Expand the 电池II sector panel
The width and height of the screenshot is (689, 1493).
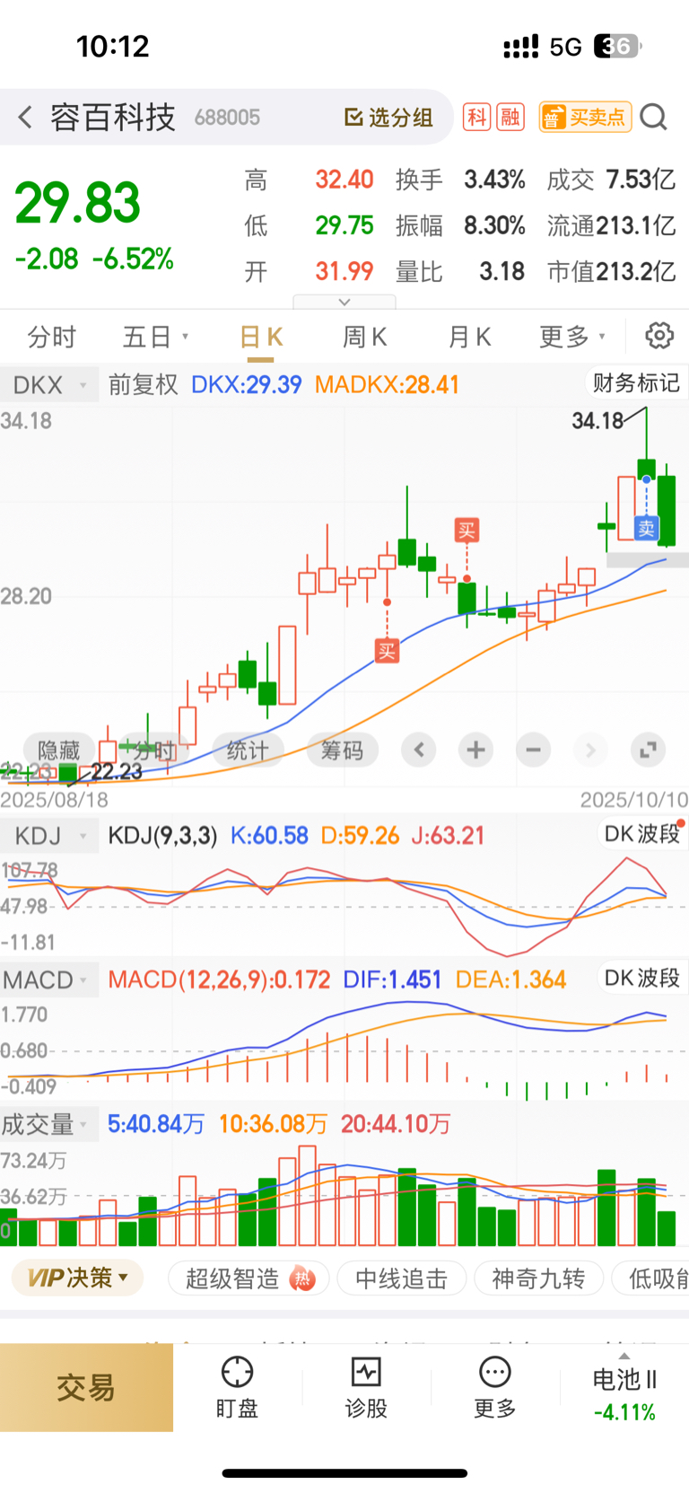click(624, 1387)
